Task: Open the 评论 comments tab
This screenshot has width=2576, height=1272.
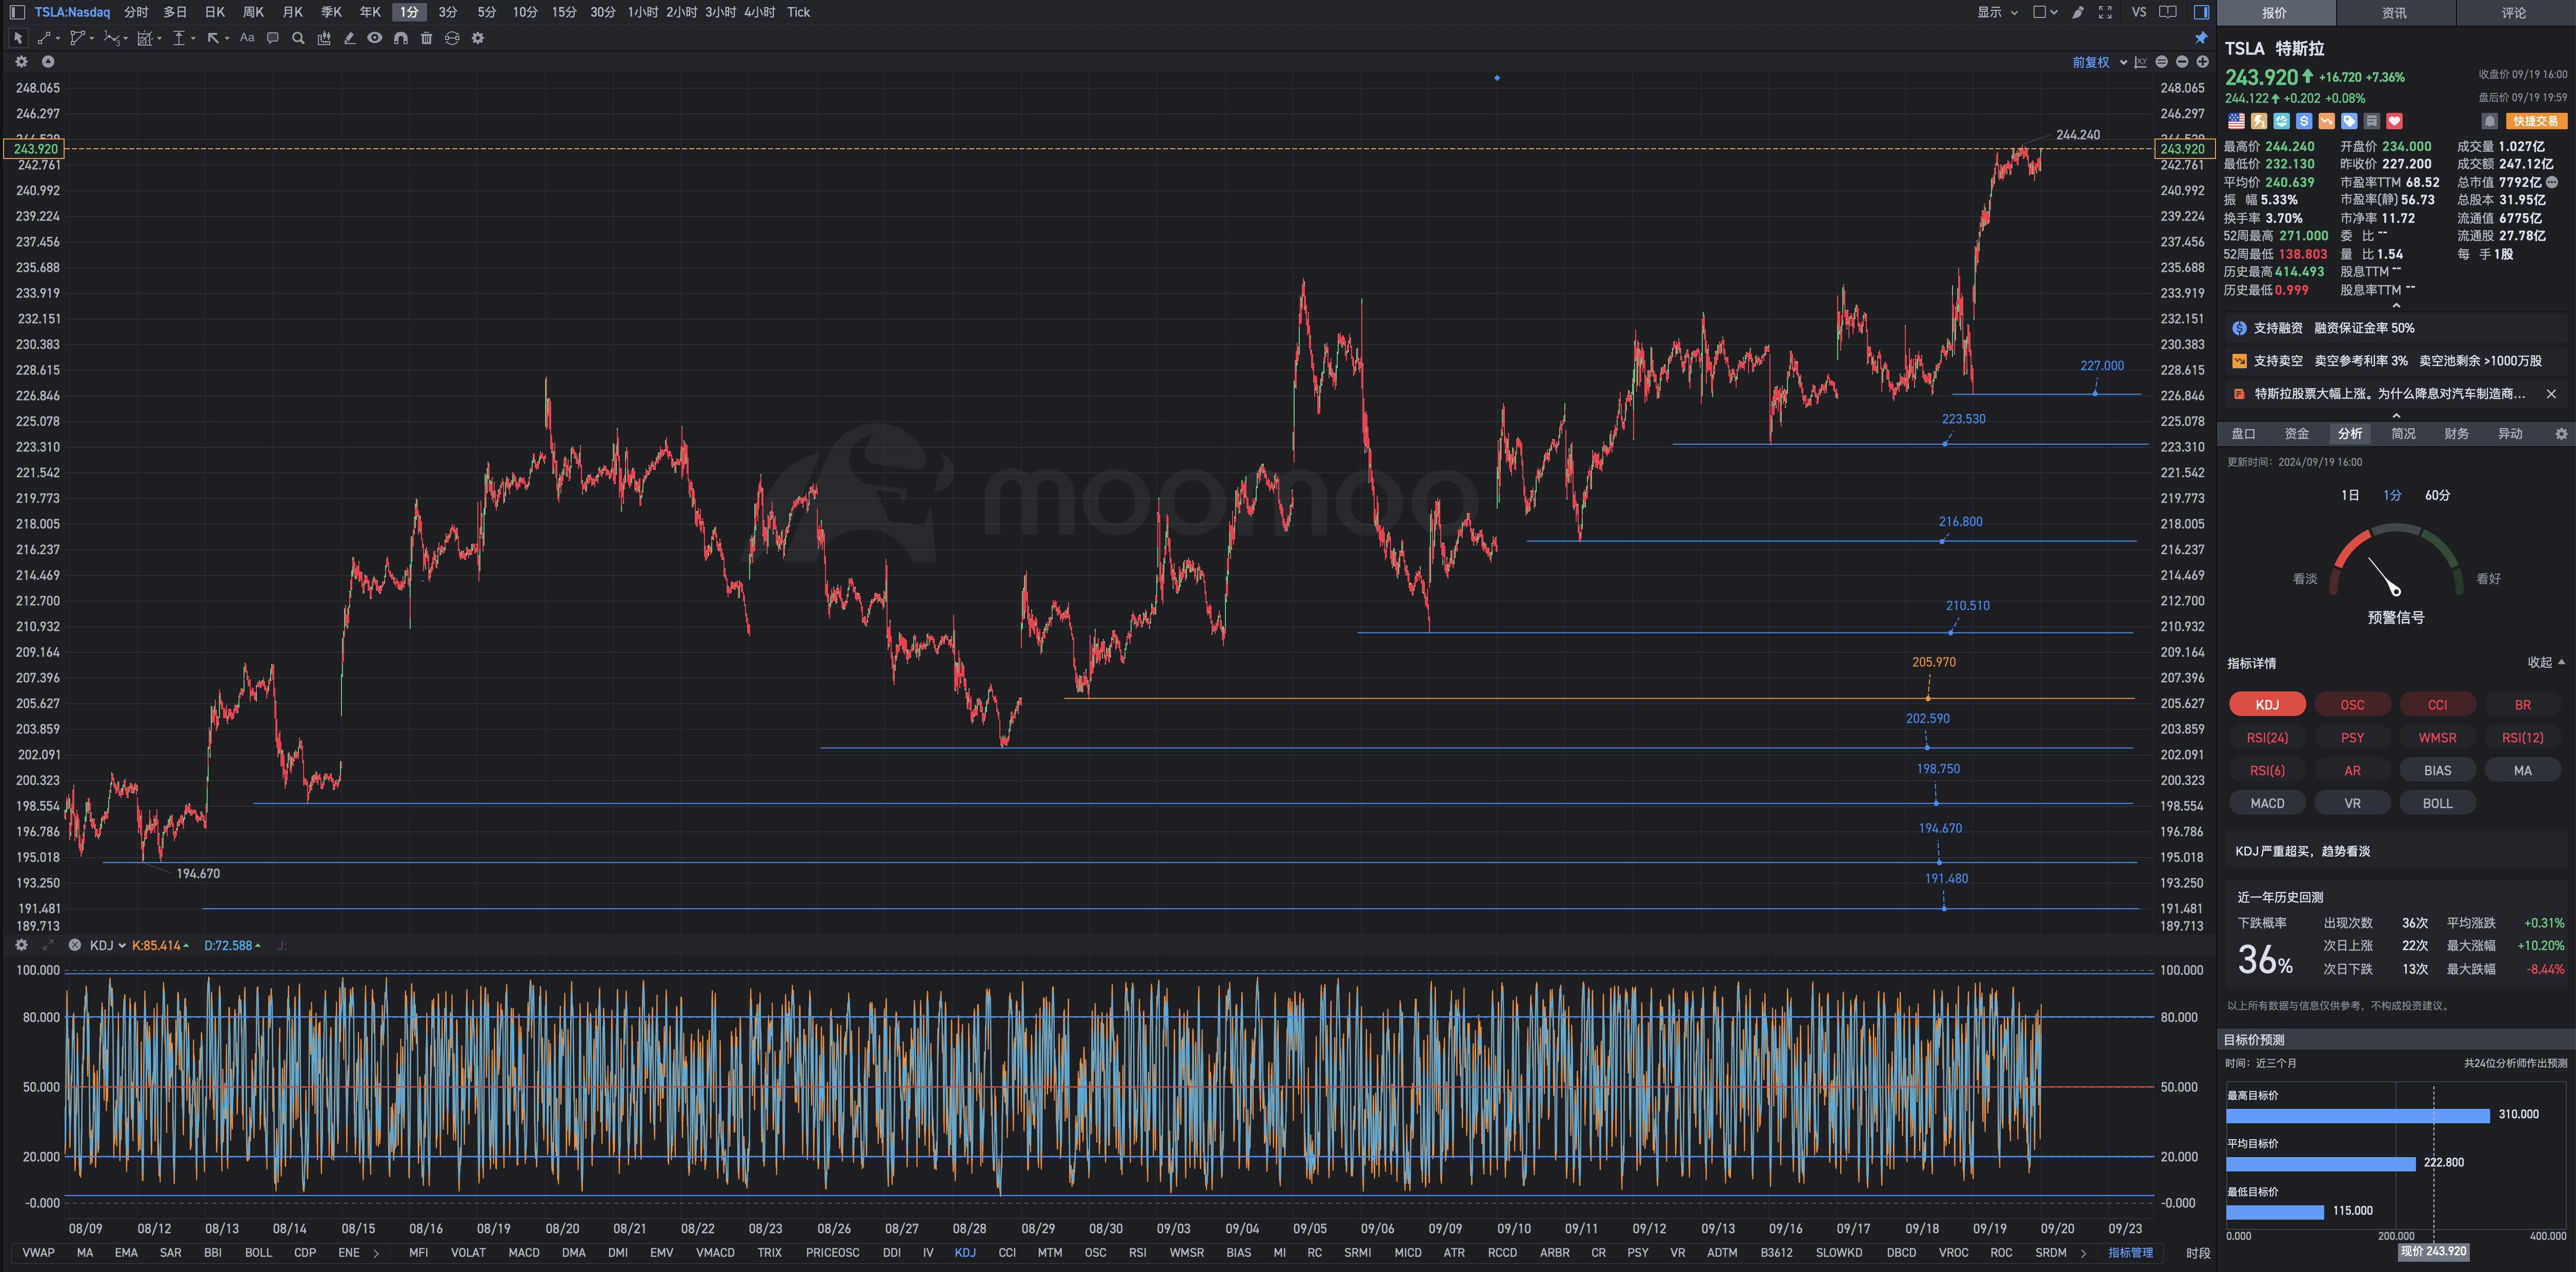Action: [2514, 13]
